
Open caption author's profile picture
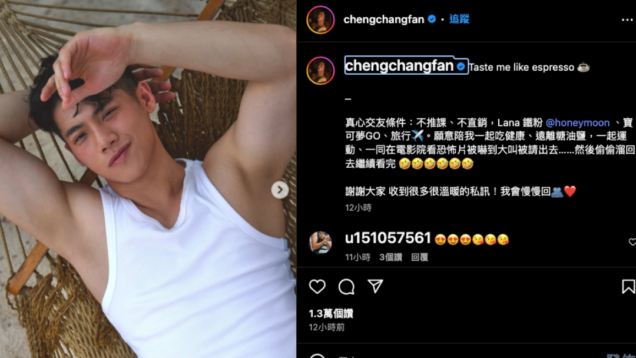click(x=320, y=71)
